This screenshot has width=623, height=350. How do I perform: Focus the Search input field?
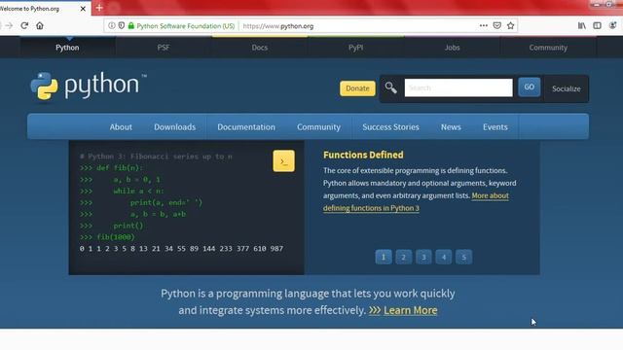coord(458,87)
